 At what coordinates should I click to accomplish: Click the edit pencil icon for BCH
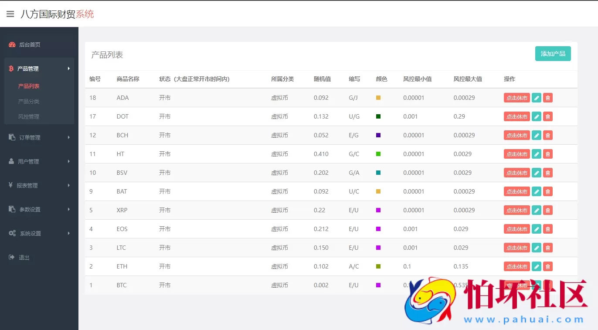tap(537, 135)
